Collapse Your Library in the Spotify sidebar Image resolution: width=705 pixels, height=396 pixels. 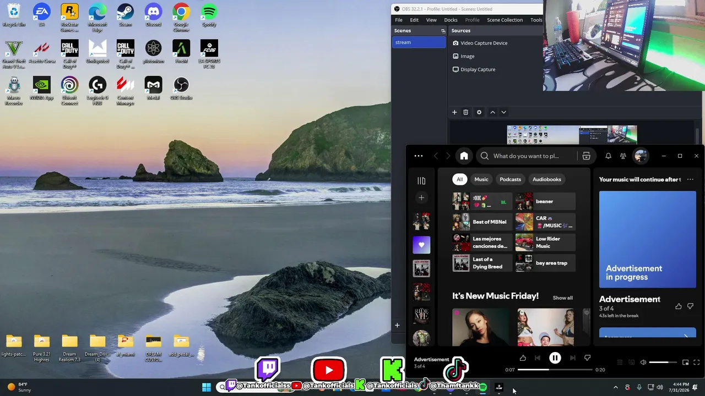click(x=421, y=180)
